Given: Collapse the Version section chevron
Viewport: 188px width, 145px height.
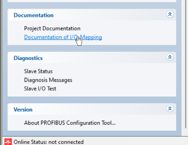Looking at the screenshot, I should [170, 109].
